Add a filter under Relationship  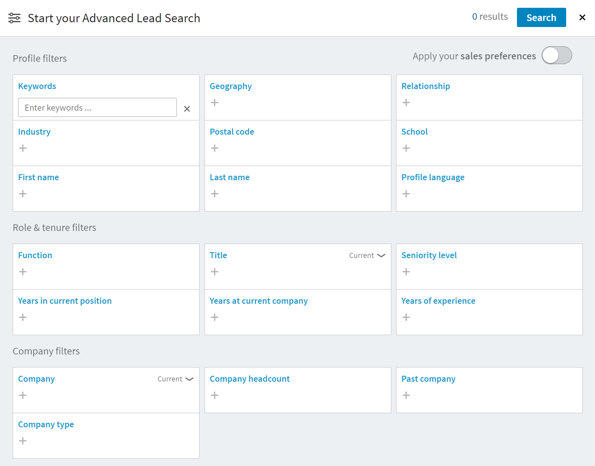406,103
